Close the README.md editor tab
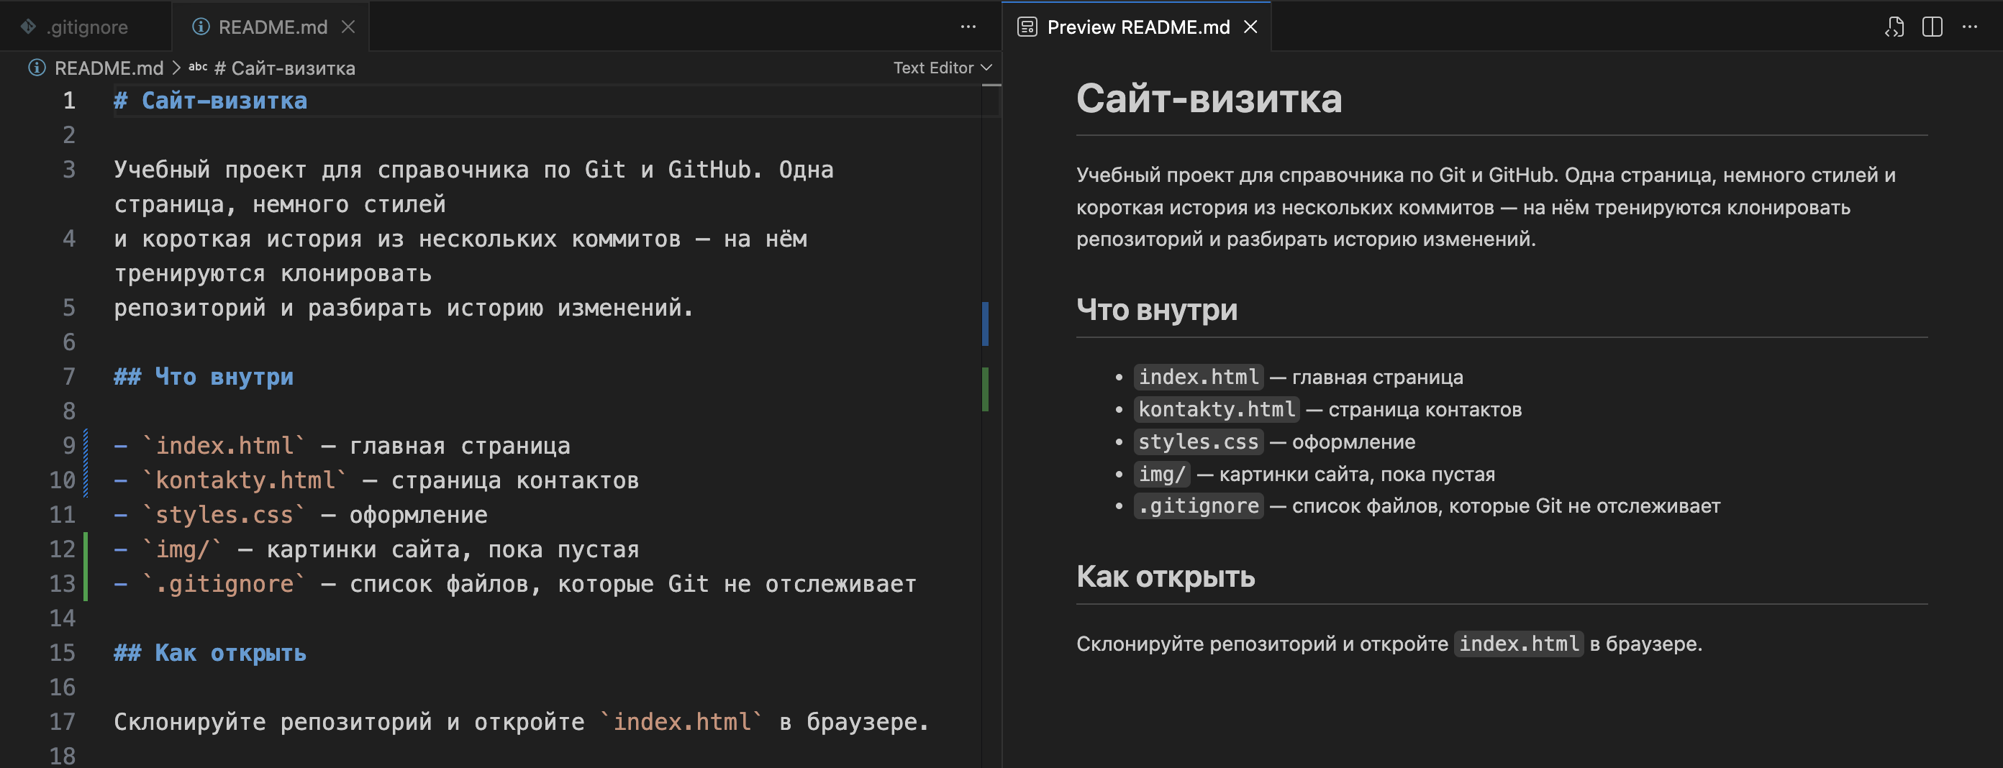The image size is (2003, 768). [348, 27]
